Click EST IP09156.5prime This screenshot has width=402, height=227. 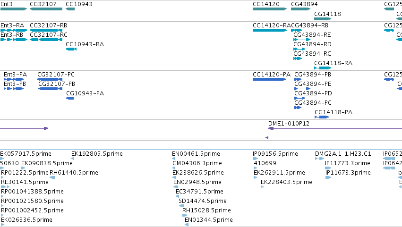[256, 159]
